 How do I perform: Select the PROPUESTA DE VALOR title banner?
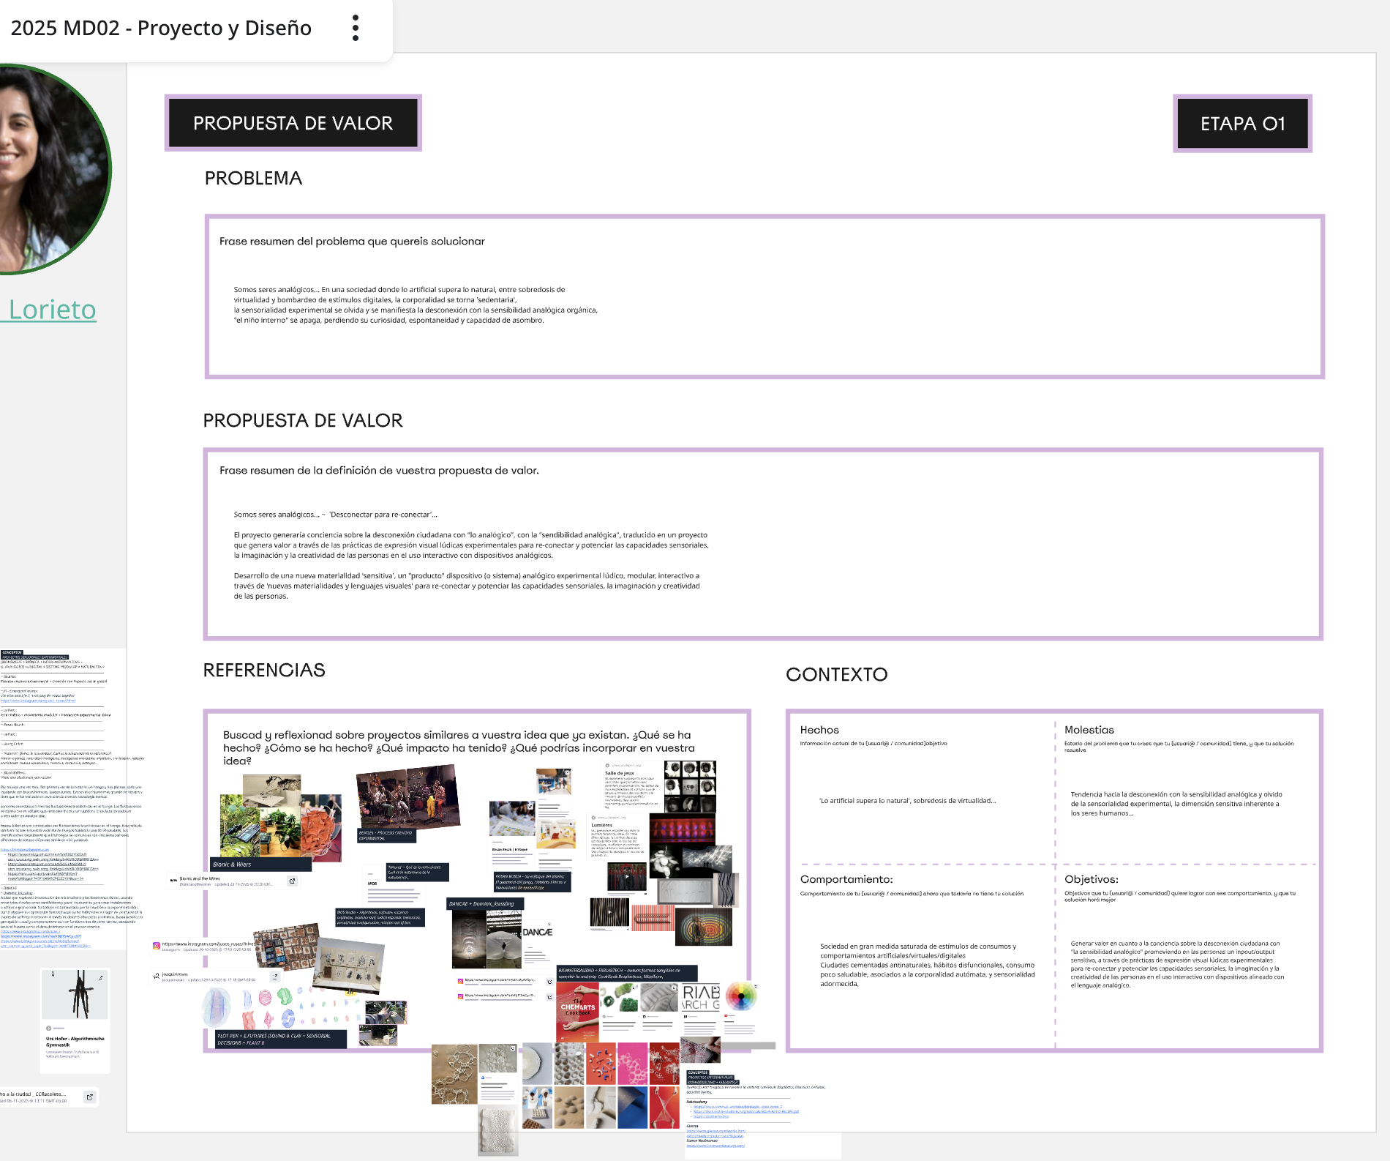click(x=293, y=123)
